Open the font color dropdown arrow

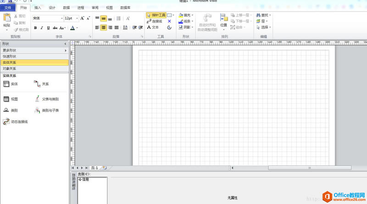[x=77, y=28]
